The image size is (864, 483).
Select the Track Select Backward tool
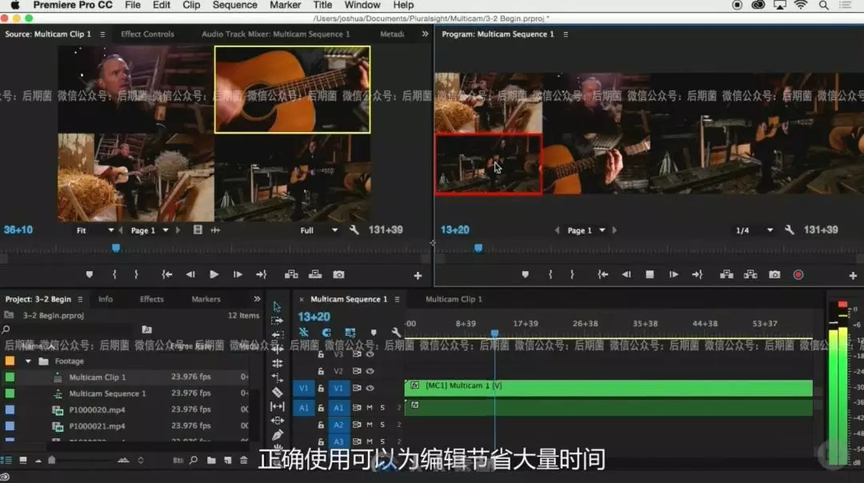click(277, 335)
